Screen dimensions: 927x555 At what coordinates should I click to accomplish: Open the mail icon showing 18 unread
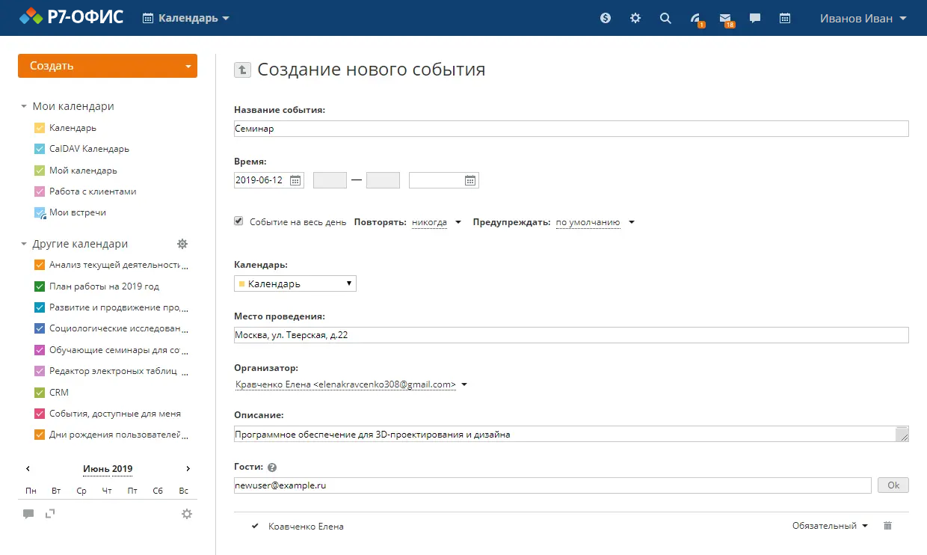tap(724, 18)
